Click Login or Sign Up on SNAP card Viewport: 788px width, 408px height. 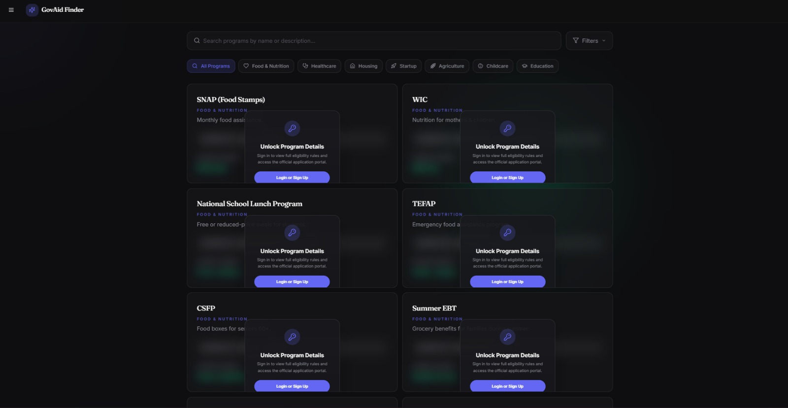coord(292,177)
